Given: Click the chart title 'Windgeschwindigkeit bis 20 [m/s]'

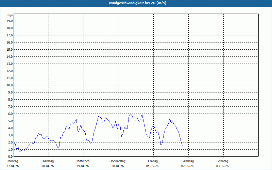Looking at the screenshot, I should (137, 3).
